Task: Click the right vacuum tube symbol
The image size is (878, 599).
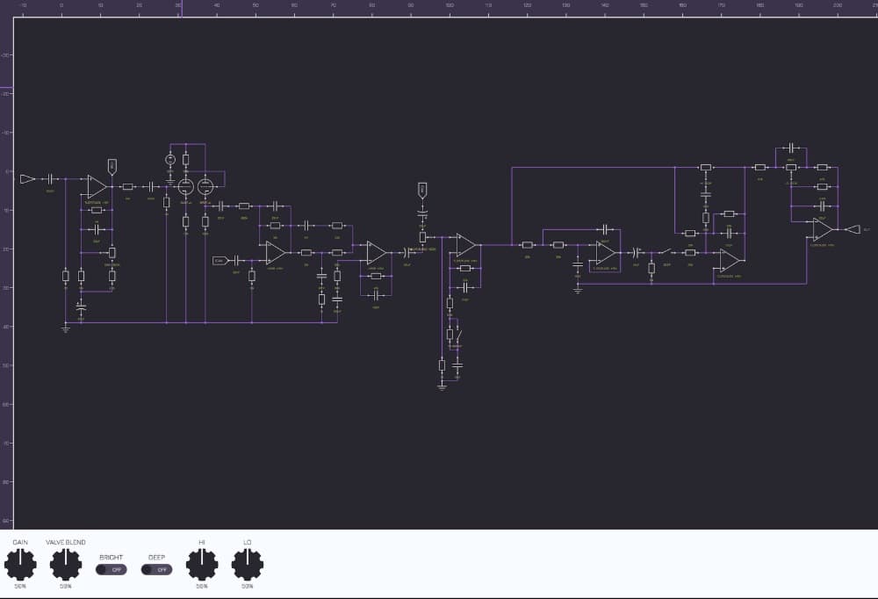Action: [x=205, y=186]
